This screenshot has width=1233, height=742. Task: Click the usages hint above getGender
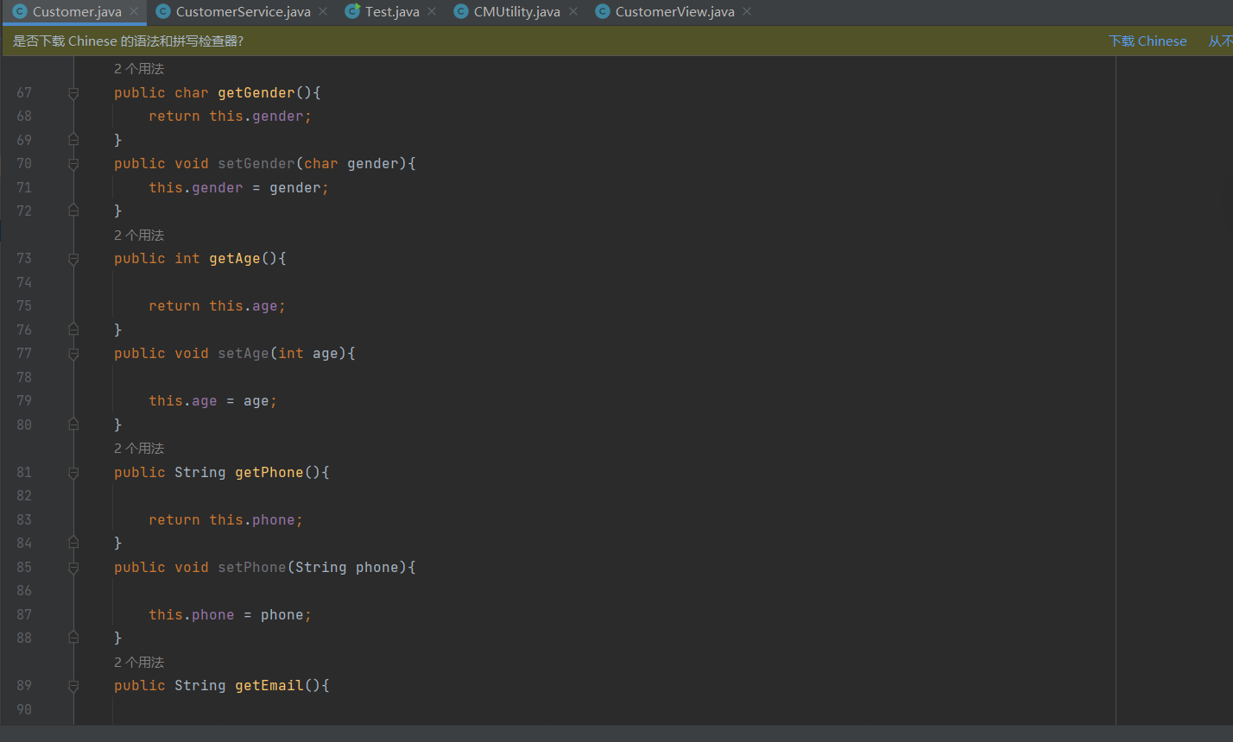tap(139, 69)
